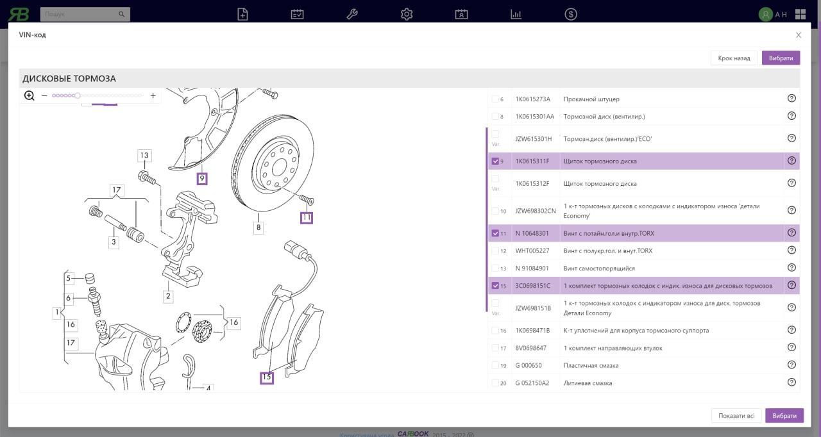Click the Крок назад button
The height and width of the screenshot is (437, 821).
click(x=734, y=58)
